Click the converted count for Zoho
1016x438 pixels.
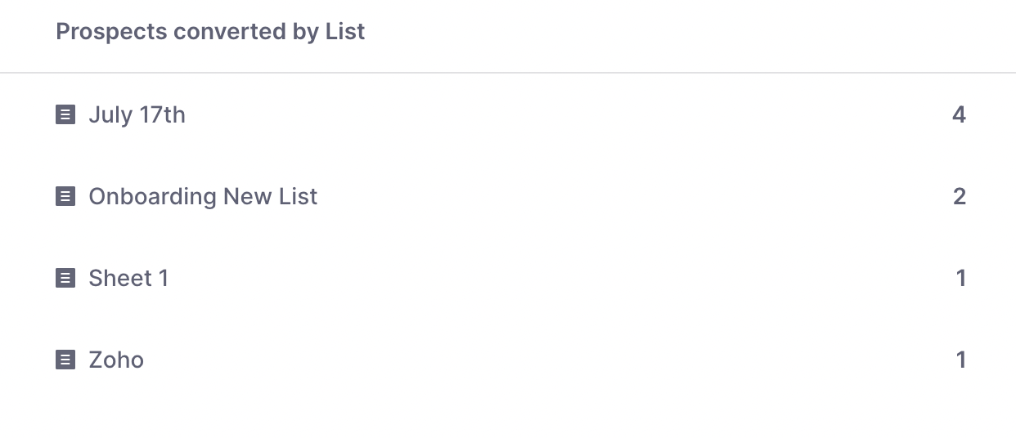(961, 360)
